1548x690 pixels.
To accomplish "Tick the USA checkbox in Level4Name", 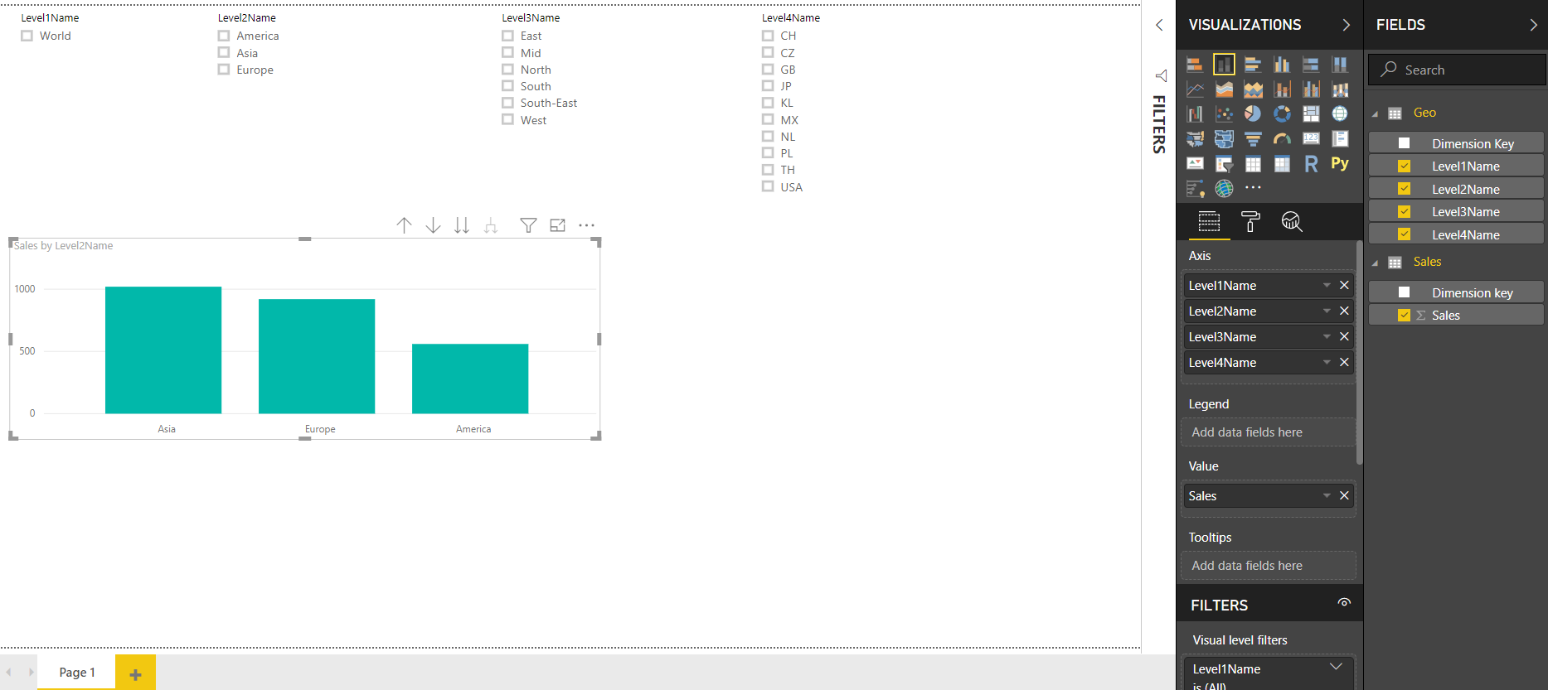I will 768,186.
